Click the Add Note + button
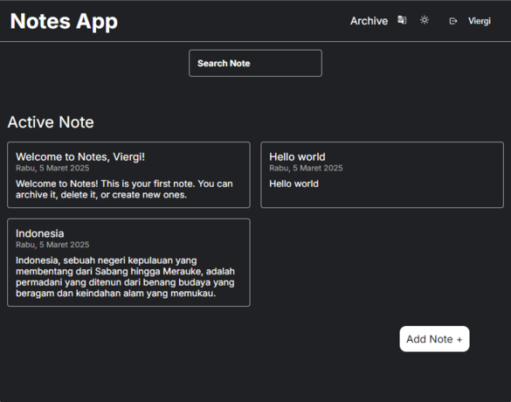Viewport: 511px width, 402px height. coord(434,339)
